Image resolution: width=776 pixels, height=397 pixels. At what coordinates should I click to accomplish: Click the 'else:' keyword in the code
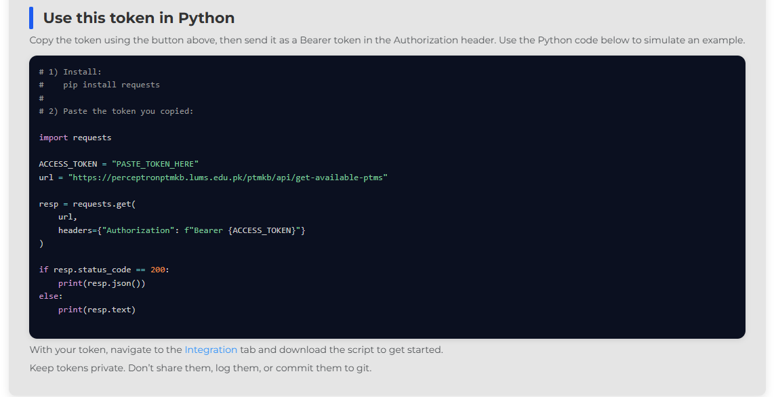click(x=51, y=296)
